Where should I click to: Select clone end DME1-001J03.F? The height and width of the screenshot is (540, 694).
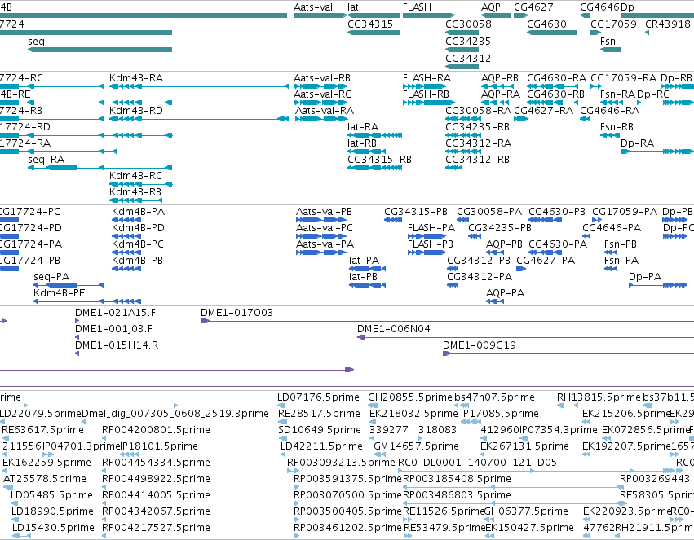point(77,337)
